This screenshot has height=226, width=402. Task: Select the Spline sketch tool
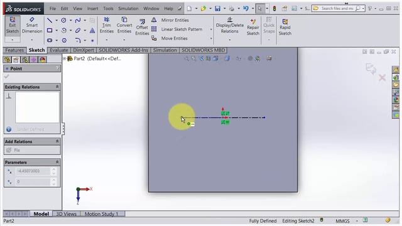click(x=78, y=20)
